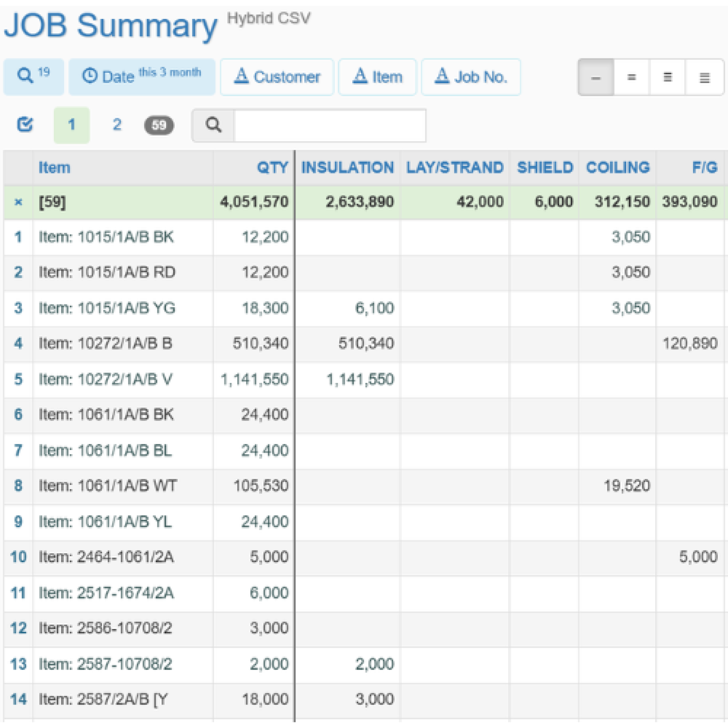This screenshot has width=728, height=728.
Task: Click the search filter icon with 19
Action: [33, 77]
